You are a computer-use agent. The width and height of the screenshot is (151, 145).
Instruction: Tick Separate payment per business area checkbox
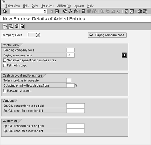click(x=5, y=60)
